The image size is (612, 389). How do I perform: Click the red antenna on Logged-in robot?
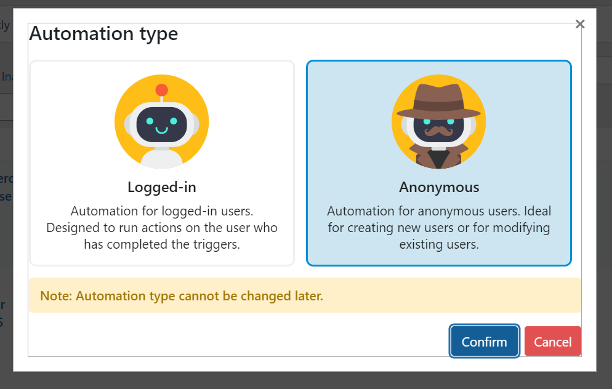(162, 90)
